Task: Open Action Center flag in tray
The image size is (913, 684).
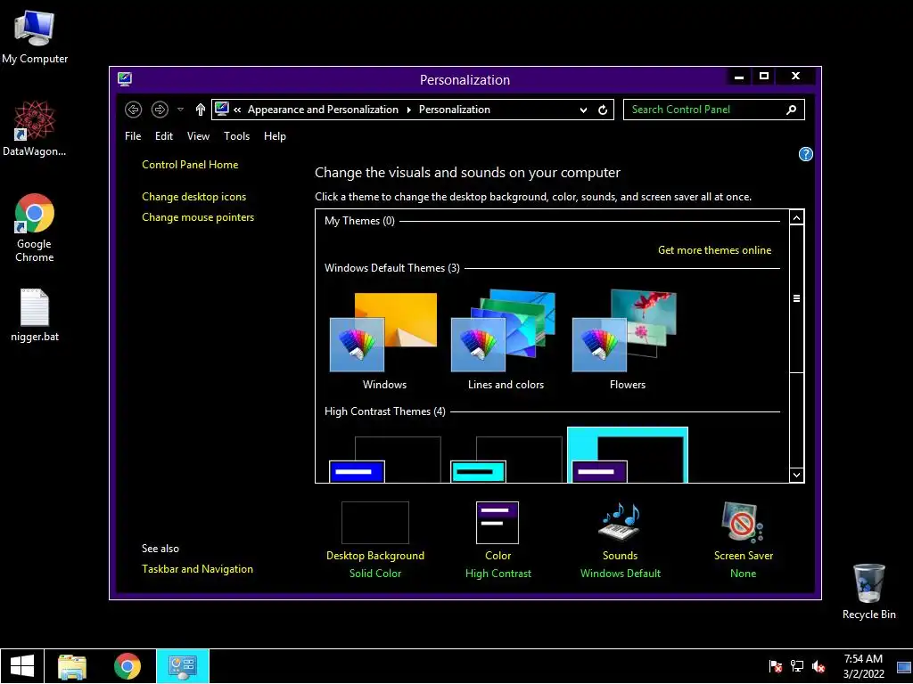Action: click(x=775, y=666)
